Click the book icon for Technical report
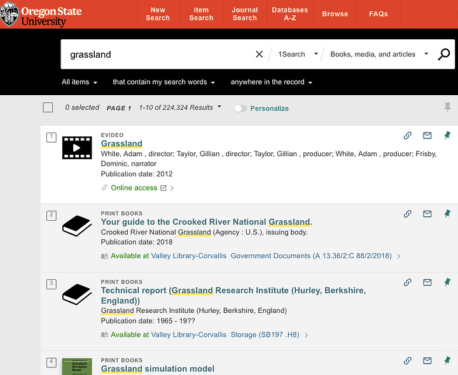Image resolution: width=458 pixels, height=375 pixels. pyautogui.click(x=77, y=294)
